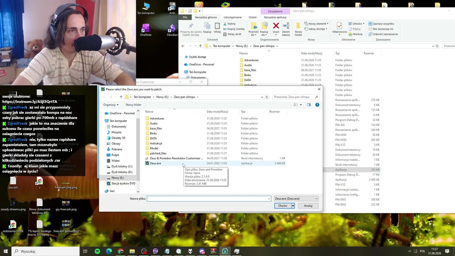Viewport: 455px width, 256px height.
Task: Open Microsoft Edge from the taskbar
Action: pyautogui.click(x=109, y=251)
